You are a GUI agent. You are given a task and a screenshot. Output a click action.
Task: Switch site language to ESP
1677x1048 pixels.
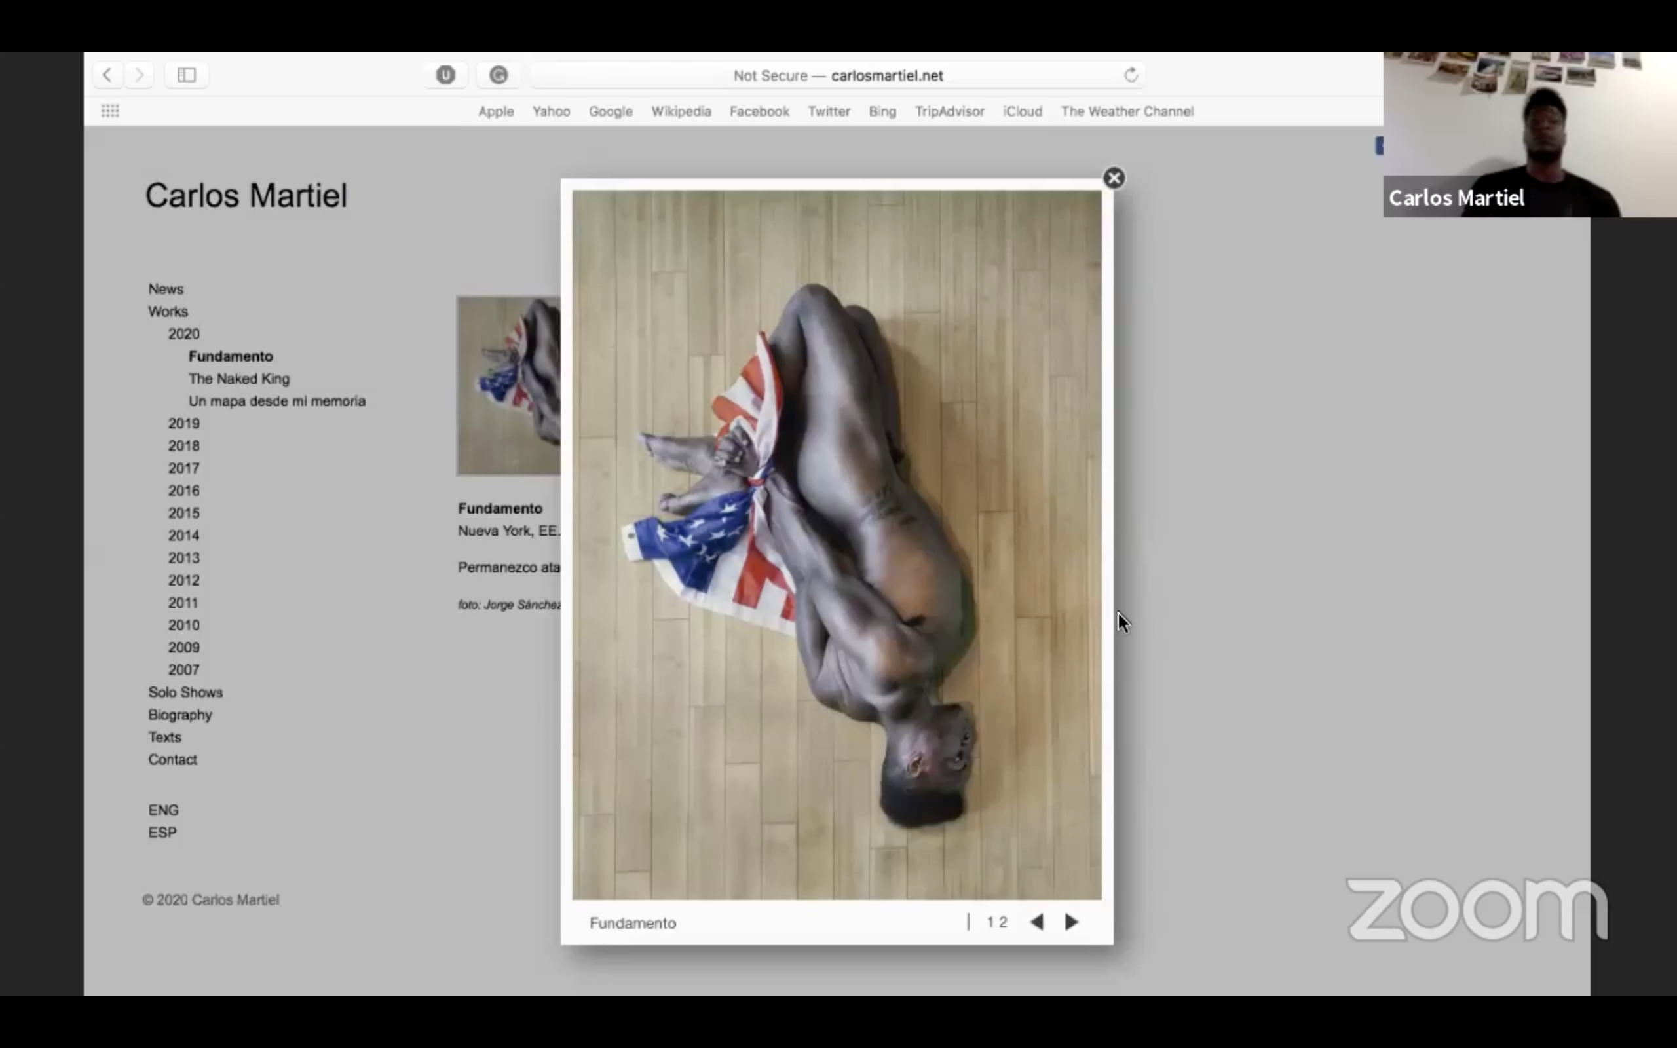(x=162, y=833)
